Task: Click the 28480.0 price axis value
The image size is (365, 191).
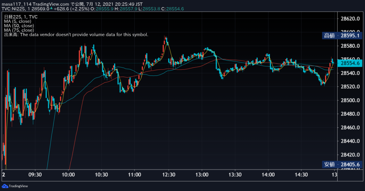Action: 350,114
